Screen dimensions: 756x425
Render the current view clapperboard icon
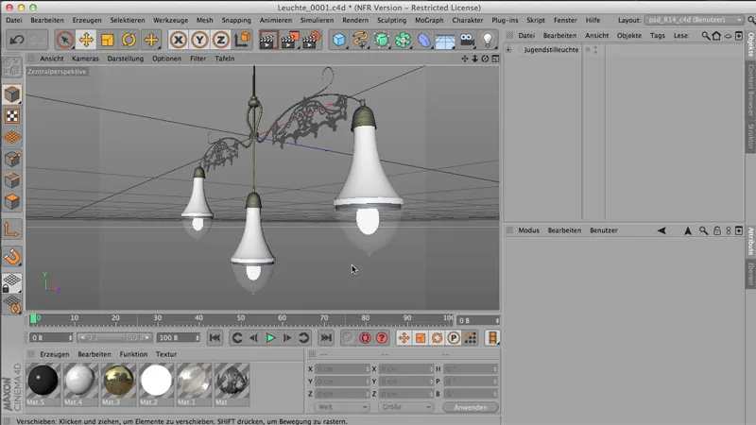click(x=268, y=40)
